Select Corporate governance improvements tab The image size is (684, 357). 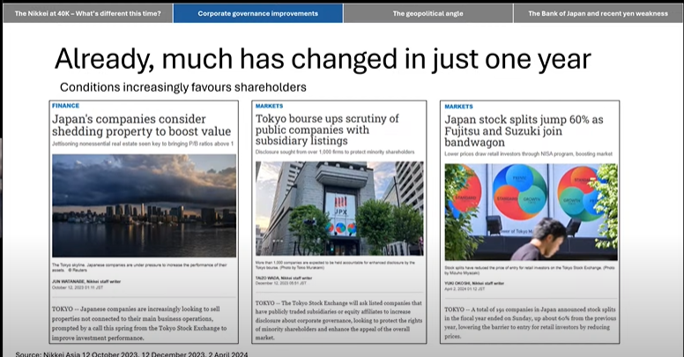click(x=257, y=13)
